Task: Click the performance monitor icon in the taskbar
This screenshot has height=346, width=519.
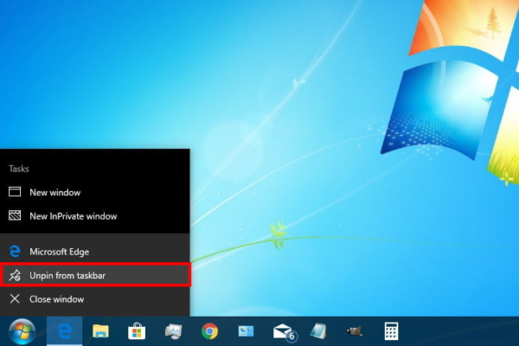Action: (173, 331)
